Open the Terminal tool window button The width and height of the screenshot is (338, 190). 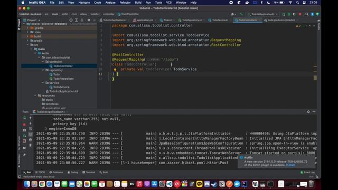(x=89, y=173)
